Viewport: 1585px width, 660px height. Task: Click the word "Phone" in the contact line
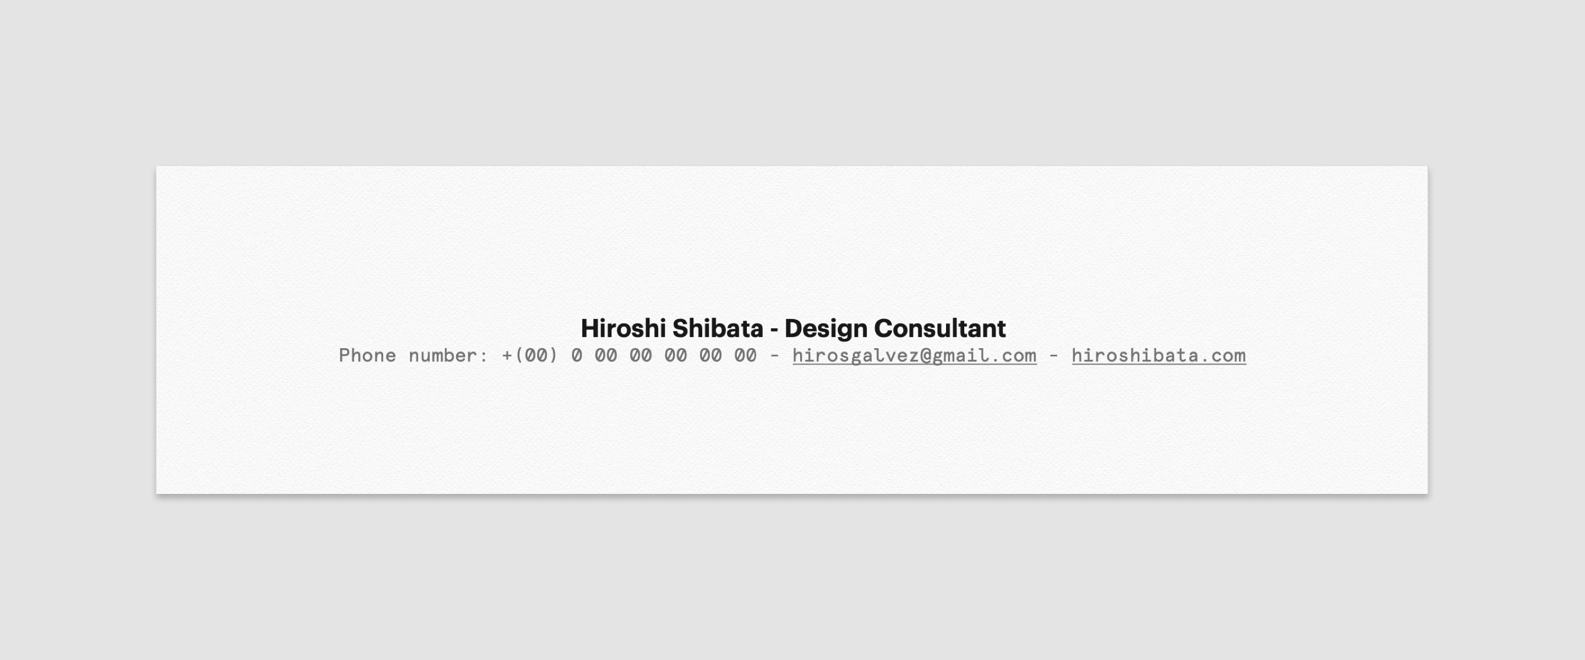pos(367,355)
